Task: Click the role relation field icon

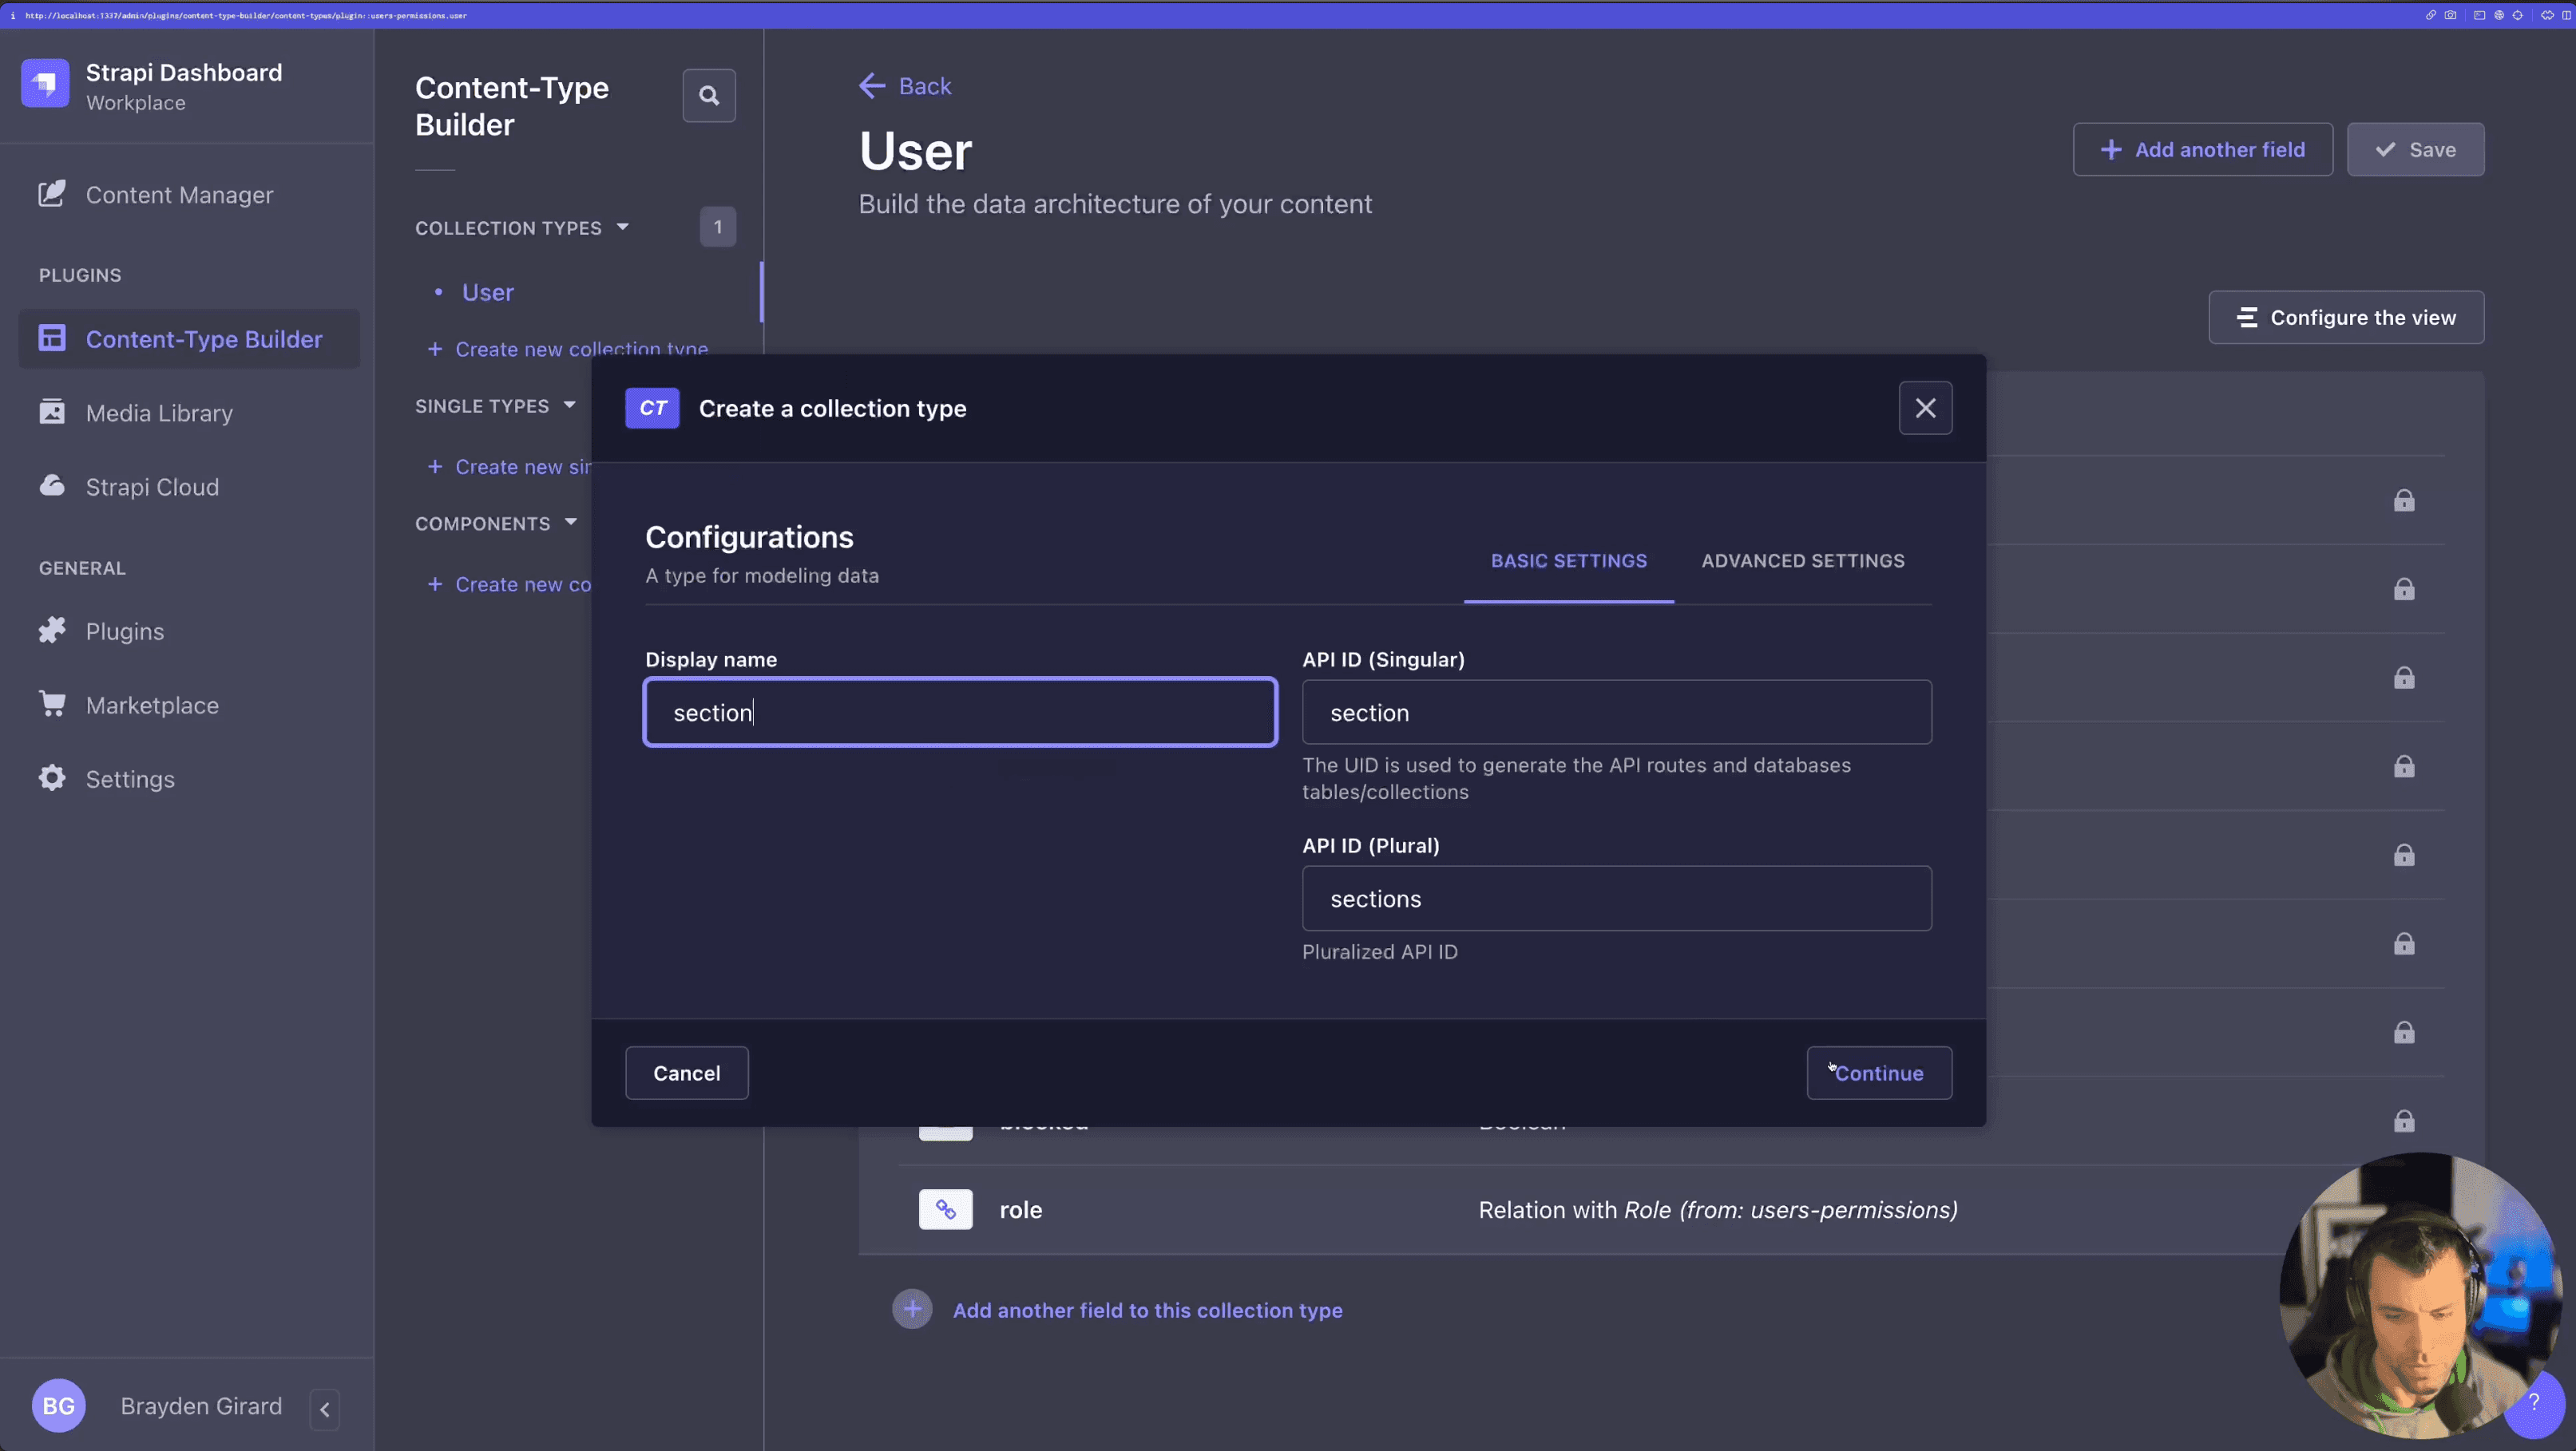Action: [945, 1209]
